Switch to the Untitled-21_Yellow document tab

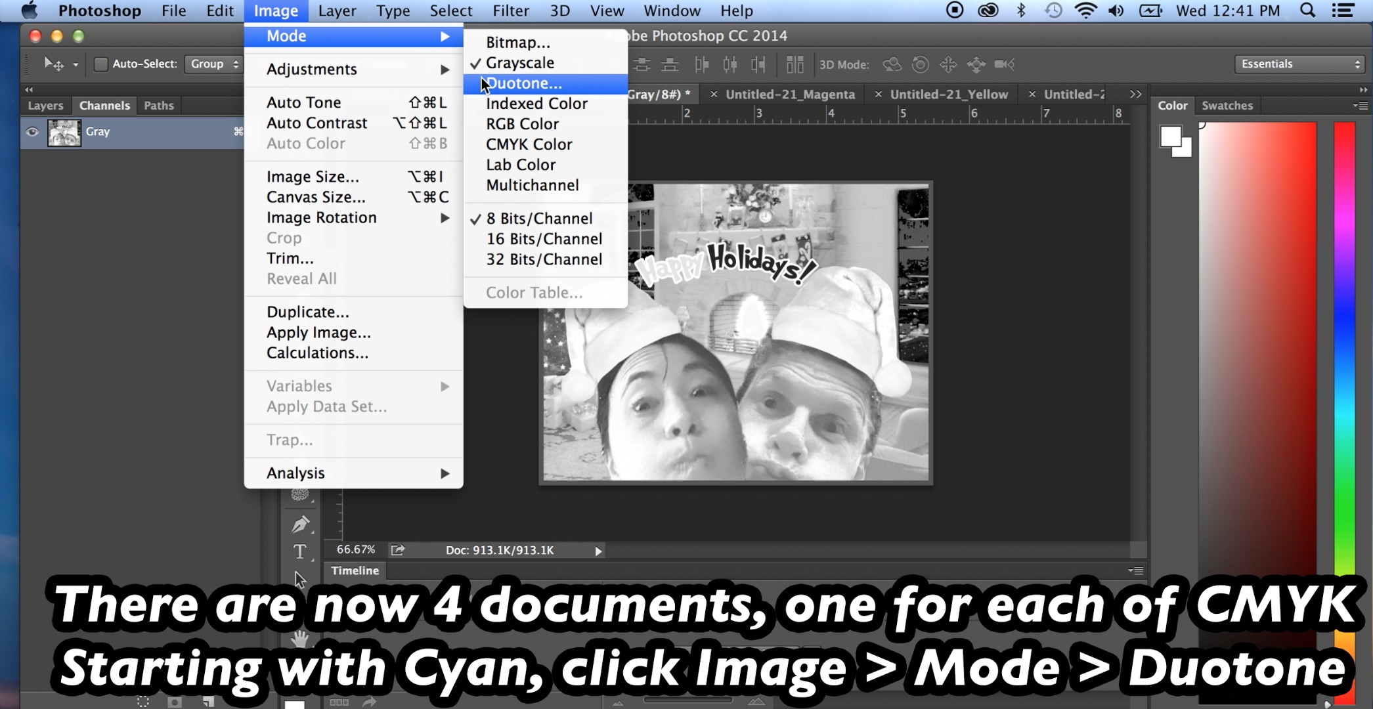(948, 95)
